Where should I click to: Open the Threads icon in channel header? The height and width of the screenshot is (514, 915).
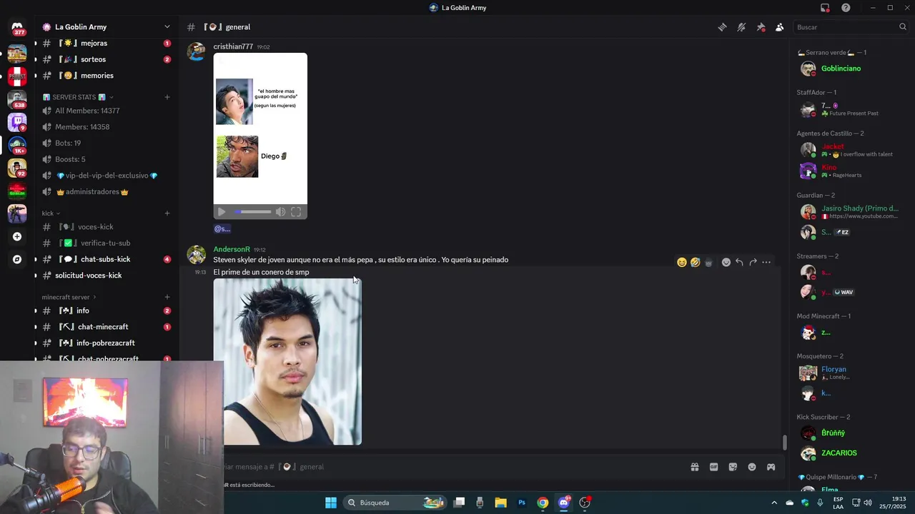[722, 27]
